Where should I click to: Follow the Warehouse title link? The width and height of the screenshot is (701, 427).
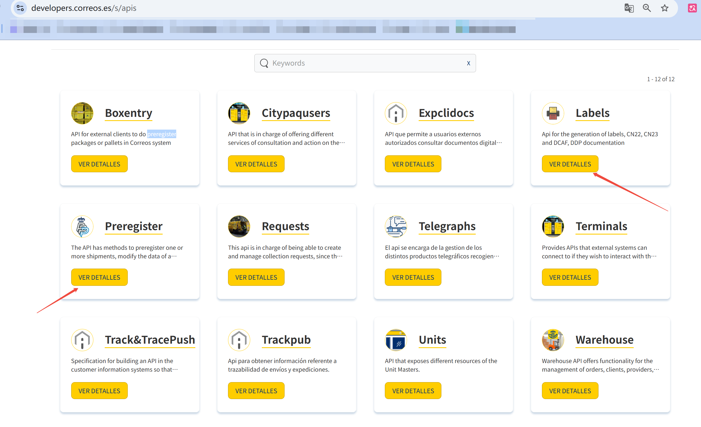pyautogui.click(x=605, y=340)
